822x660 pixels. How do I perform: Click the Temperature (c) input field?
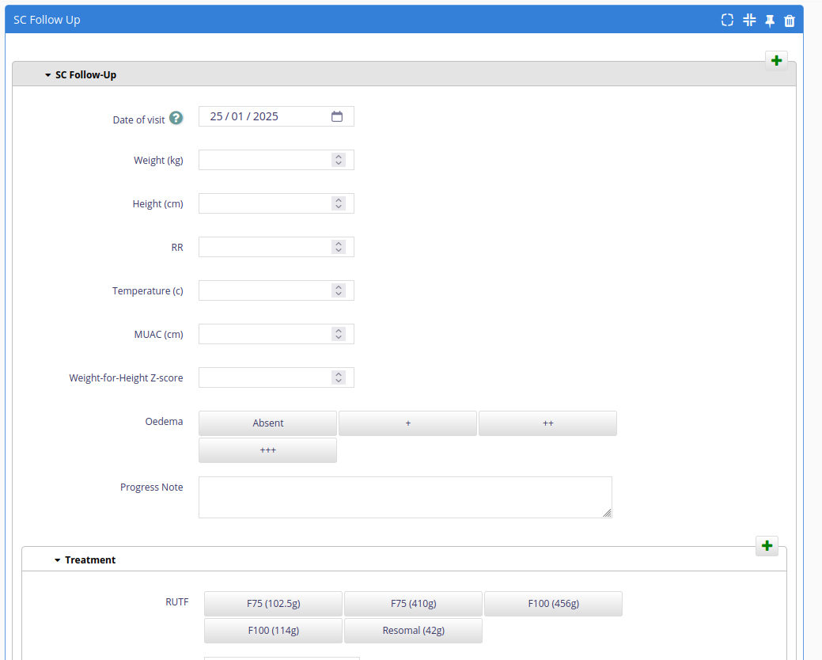276,290
